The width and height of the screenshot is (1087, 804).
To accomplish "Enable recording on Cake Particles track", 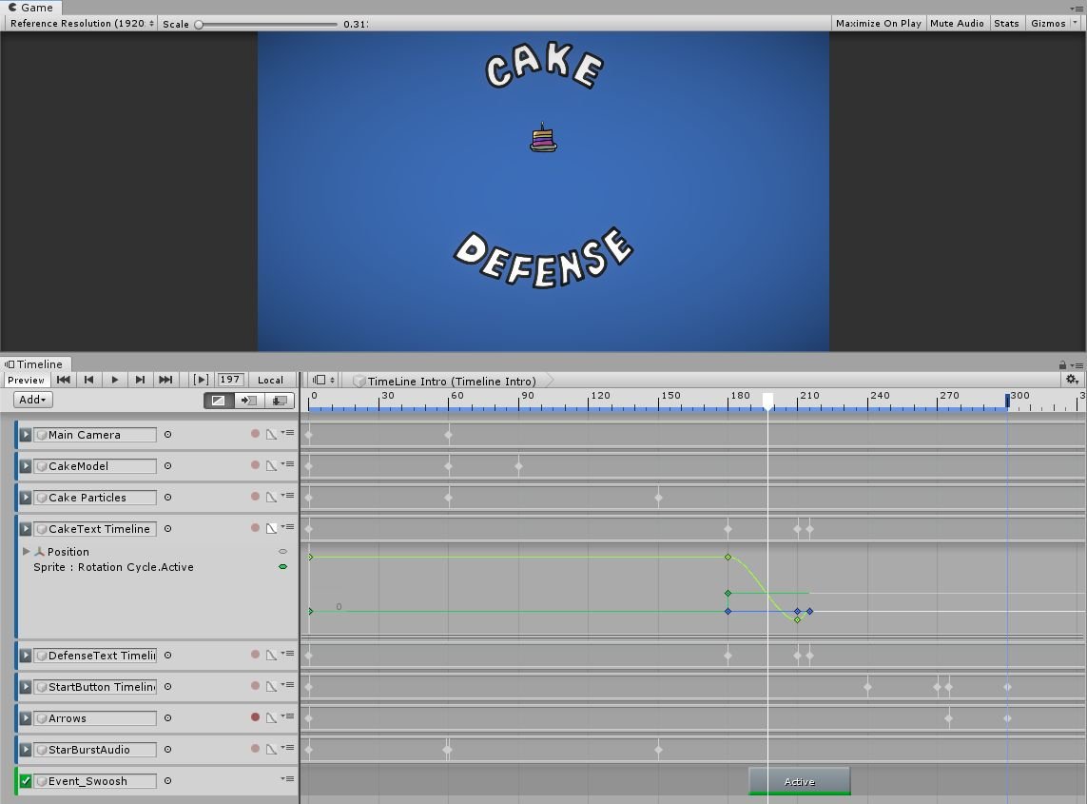I will pos(255,497).
